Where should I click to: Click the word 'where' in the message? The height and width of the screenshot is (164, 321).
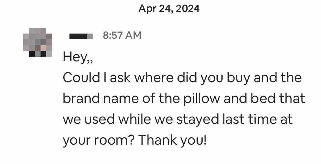point(153,78)
